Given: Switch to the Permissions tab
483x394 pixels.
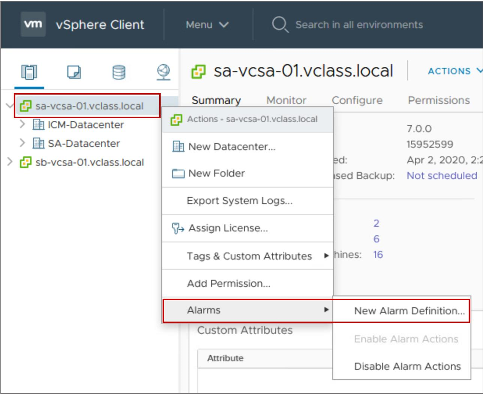Looking at the screenshot, I should point(439,101).
